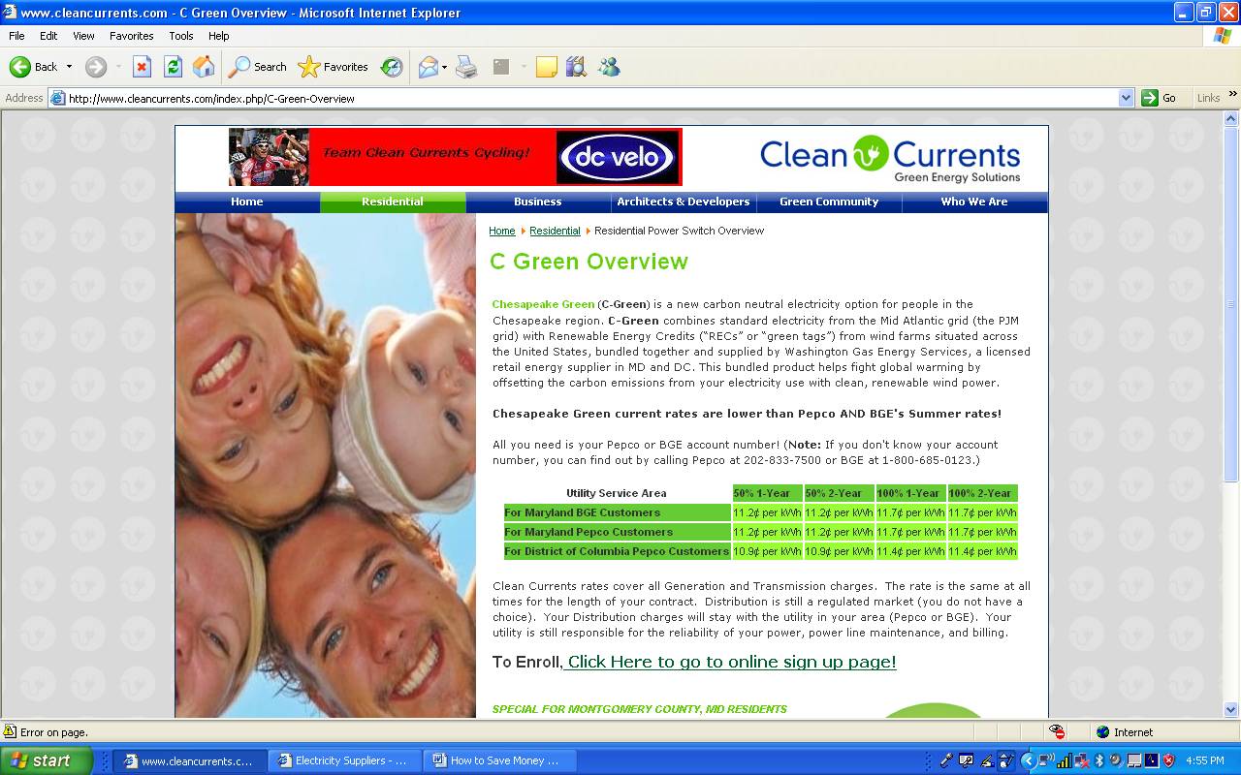This screenshot has width=1241, height=775.
Task: Click the www.cleancurrents.c... taskbar button
Action: coord(190,760)
